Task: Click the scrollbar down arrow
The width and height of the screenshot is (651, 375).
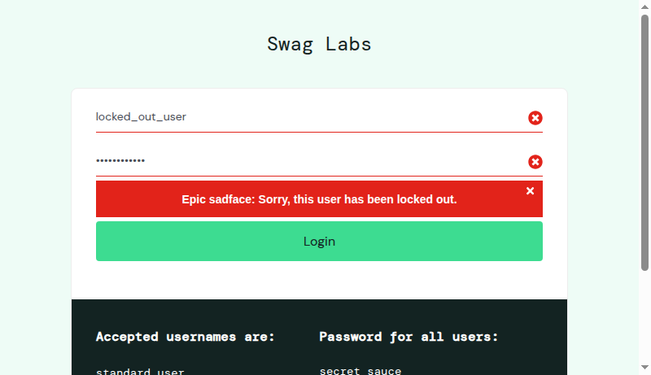Action: point(644,368)
